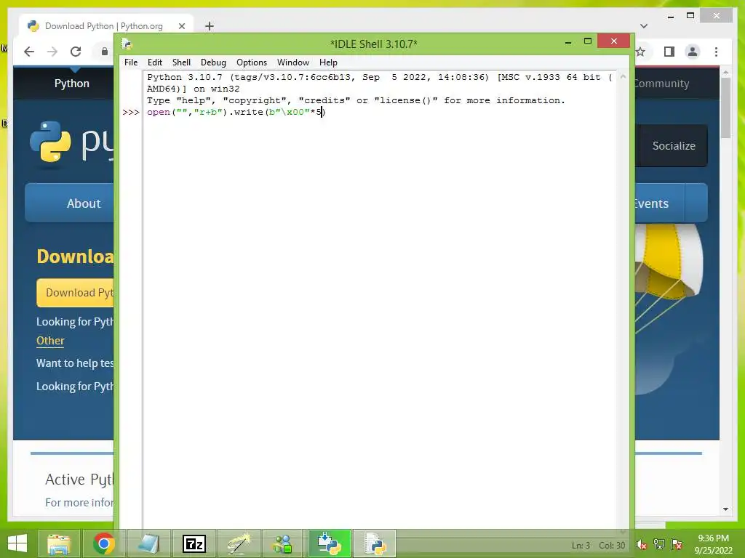Click the open( command line in shell
The height and width of the screenshot is (558, 745).
click(236, 113)
